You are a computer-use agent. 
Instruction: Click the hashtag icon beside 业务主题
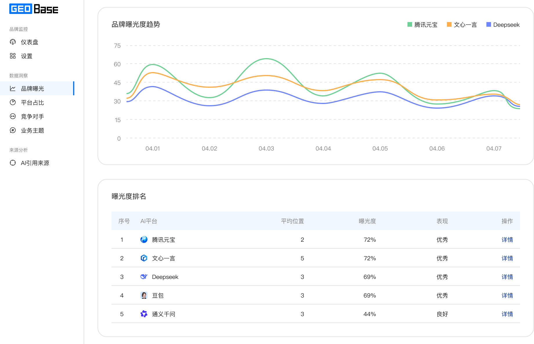point(13,130)
